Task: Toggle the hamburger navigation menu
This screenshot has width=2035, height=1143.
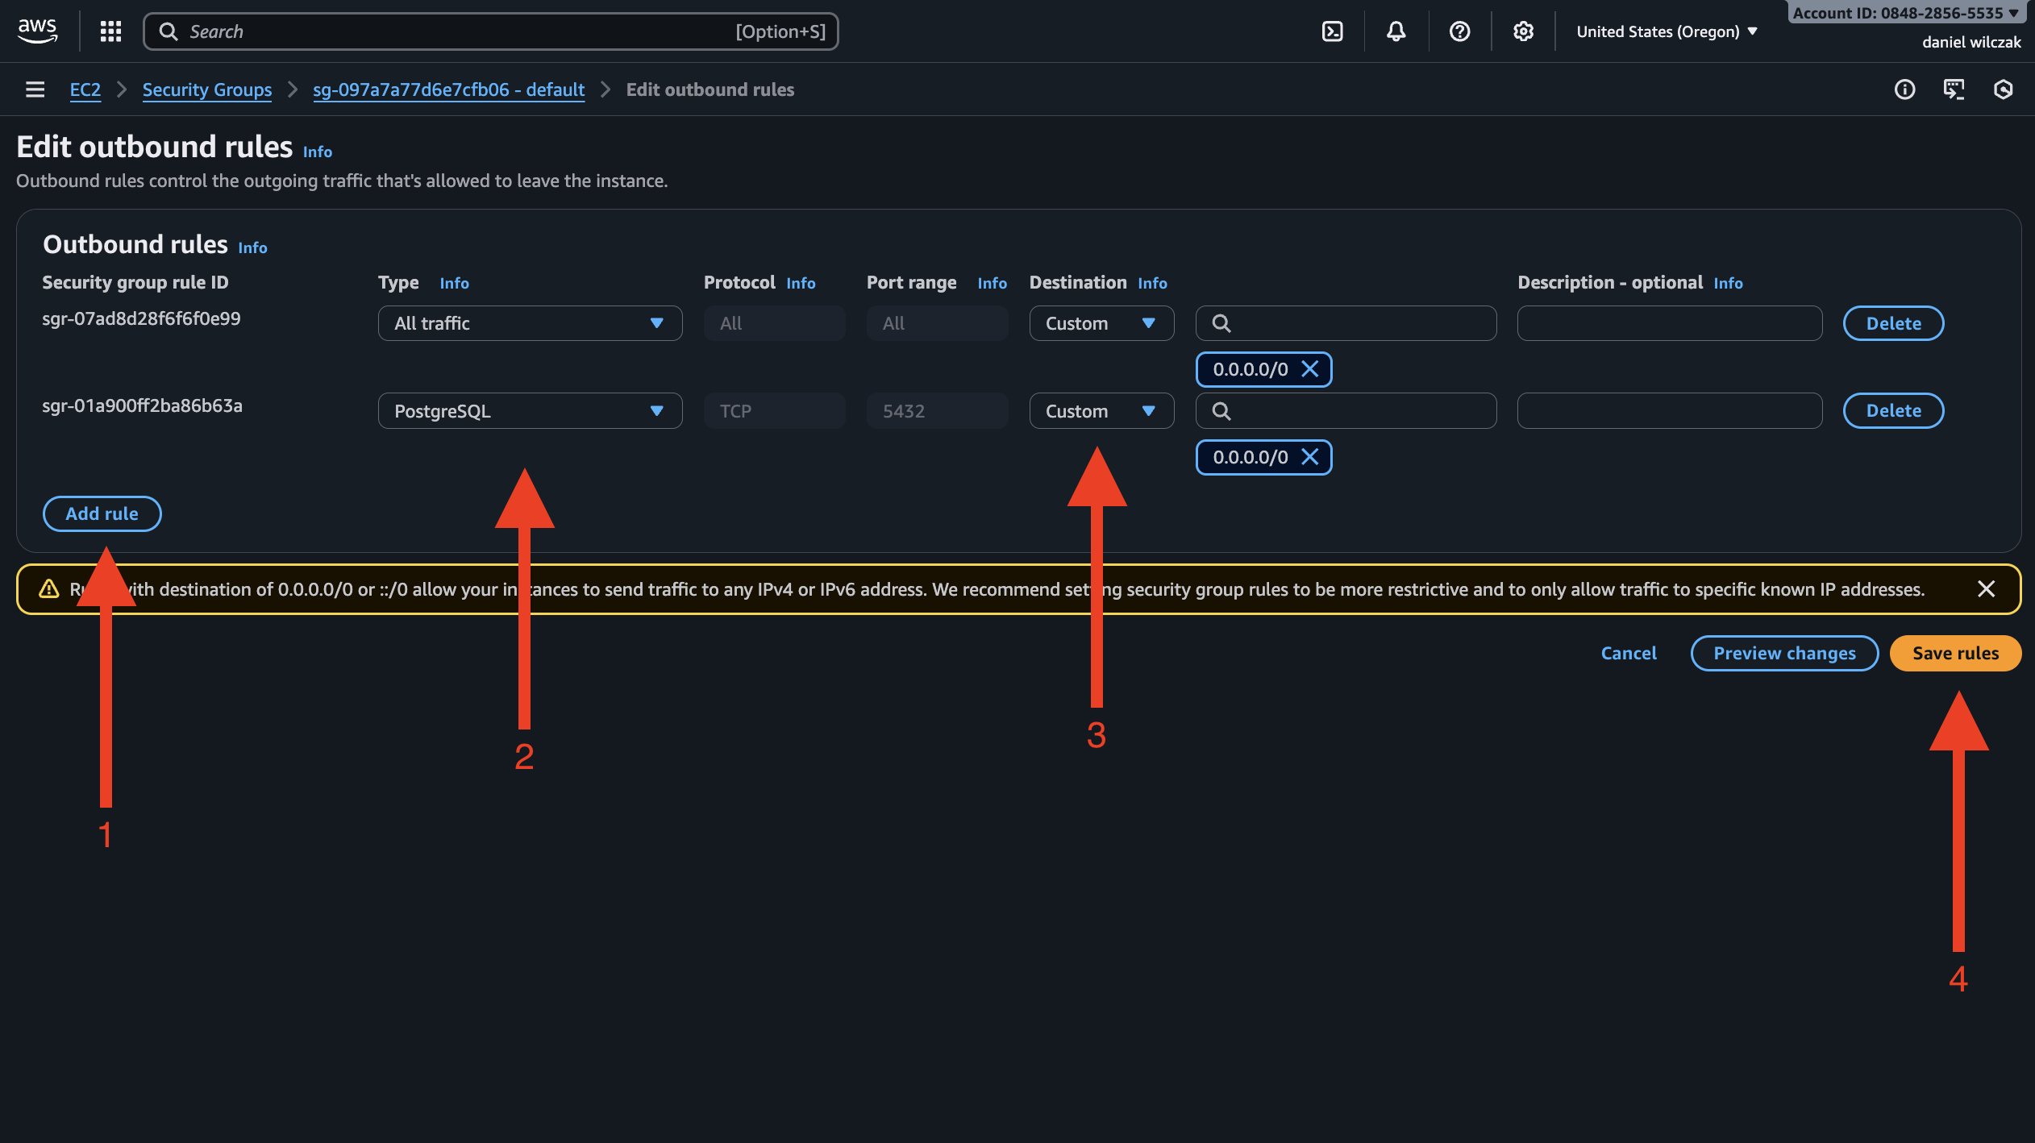Action: [x=35, y=89]
